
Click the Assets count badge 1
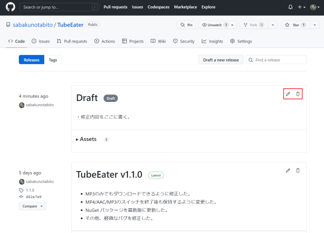pyautogui.click(x=106, y=140)
